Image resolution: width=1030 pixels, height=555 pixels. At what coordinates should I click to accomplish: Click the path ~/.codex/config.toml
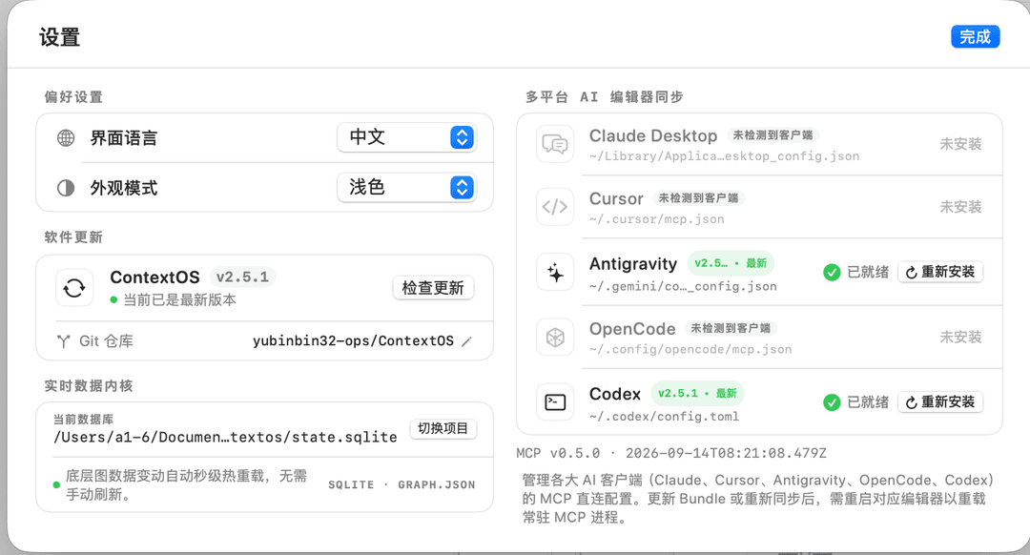[664, 417]
